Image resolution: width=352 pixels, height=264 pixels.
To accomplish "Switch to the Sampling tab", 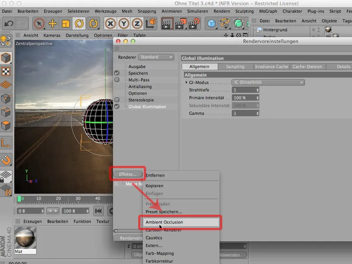I will pos(235,67).
